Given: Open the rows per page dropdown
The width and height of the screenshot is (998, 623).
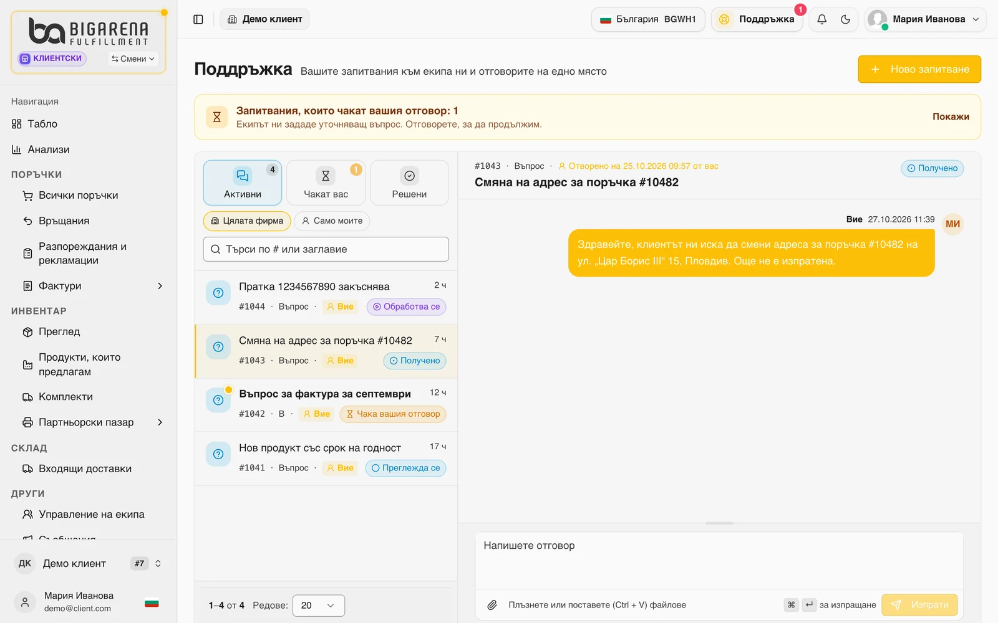Looking at the screenshot, I should click(x=318, y=606).
